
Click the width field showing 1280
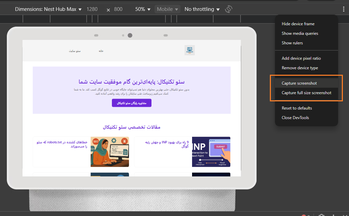point(92,9)
